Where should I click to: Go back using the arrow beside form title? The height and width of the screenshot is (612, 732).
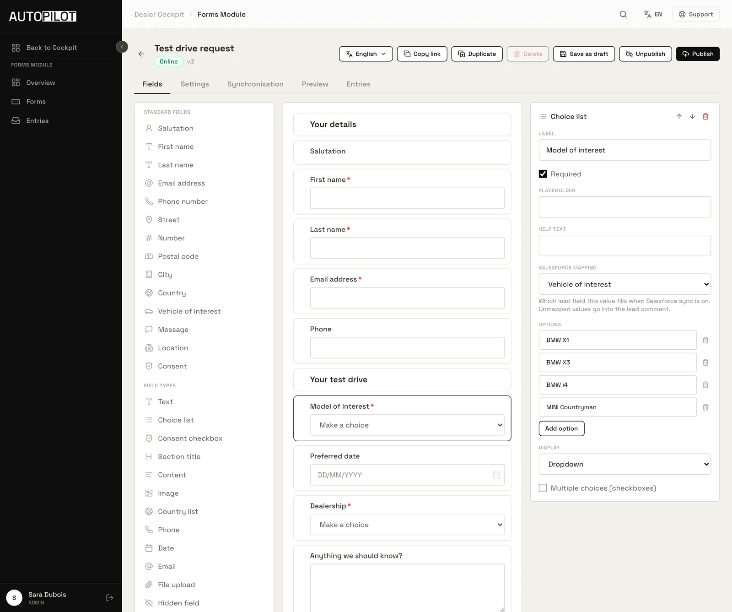click(141, 54)
